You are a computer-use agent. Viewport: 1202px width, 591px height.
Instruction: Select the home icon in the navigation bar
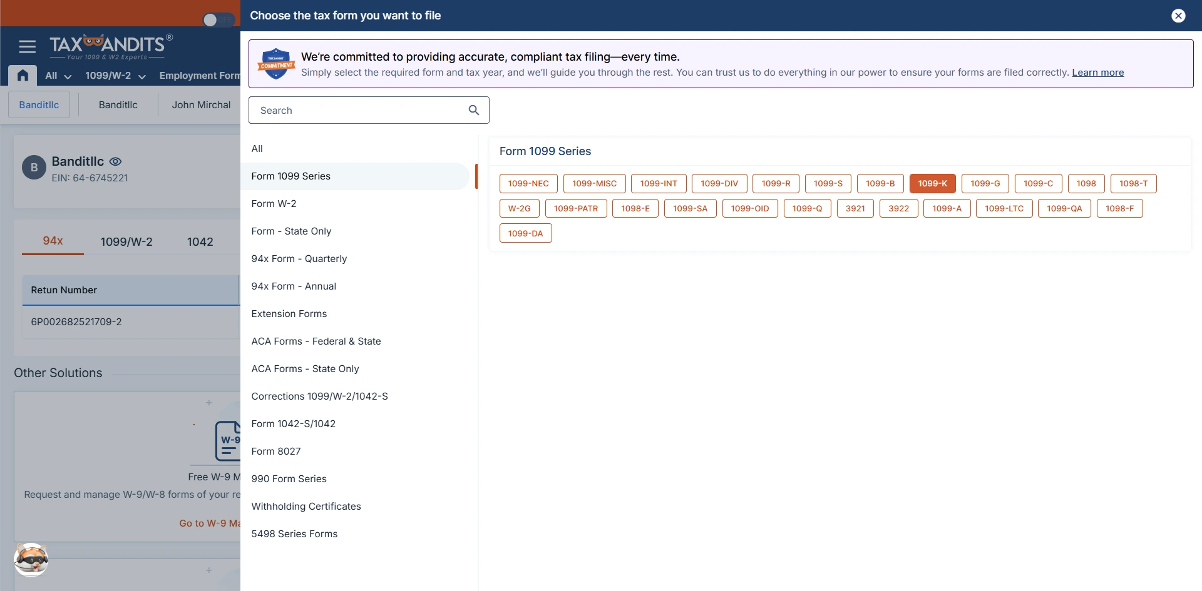click(23, 75)
